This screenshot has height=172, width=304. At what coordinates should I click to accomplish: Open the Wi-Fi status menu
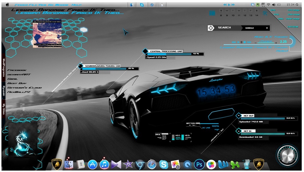(269, 5)
